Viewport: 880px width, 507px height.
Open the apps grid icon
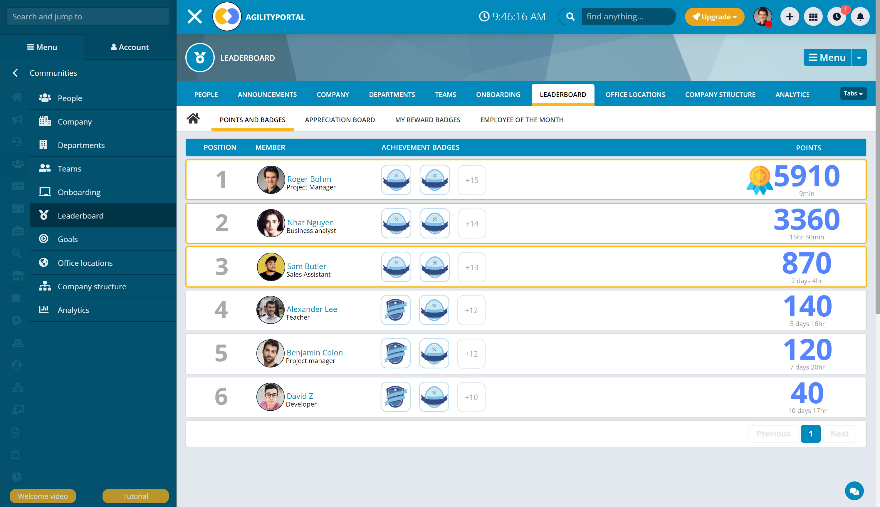[x=813, y=17]
